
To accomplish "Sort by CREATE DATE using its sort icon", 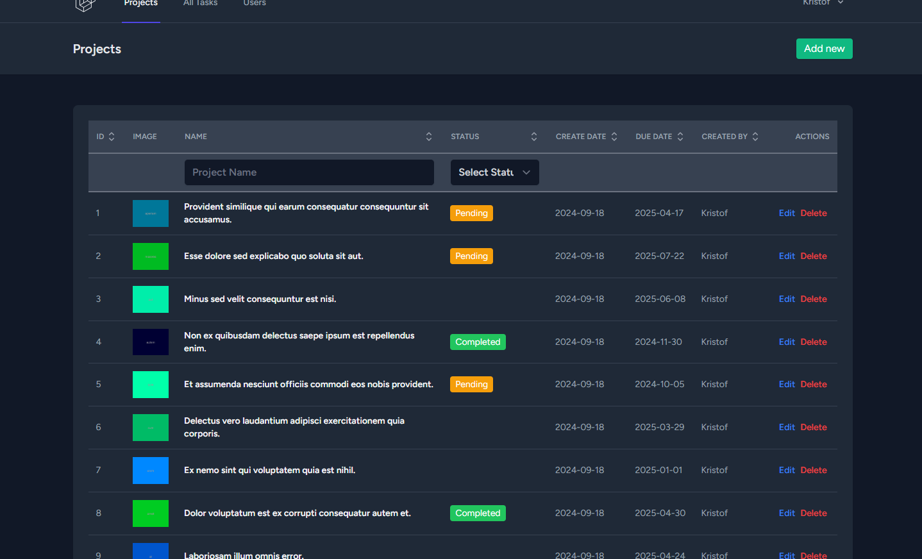I will pos(614,136).
